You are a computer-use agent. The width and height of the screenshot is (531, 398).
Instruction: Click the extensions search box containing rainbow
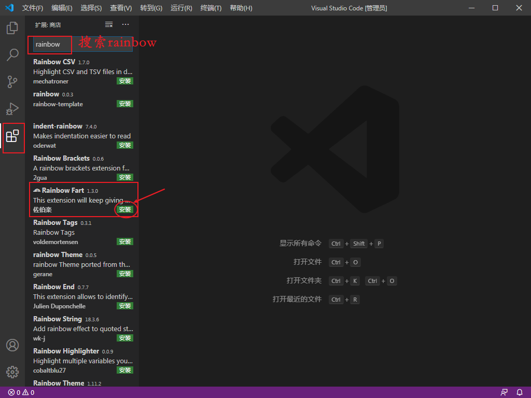point(82,45)
